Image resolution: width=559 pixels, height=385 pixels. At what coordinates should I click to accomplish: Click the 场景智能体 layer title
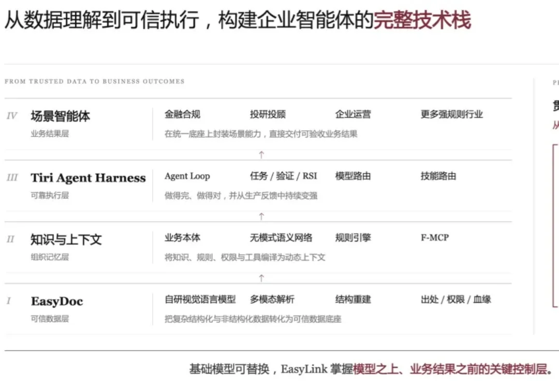click(x=60, y=116)
